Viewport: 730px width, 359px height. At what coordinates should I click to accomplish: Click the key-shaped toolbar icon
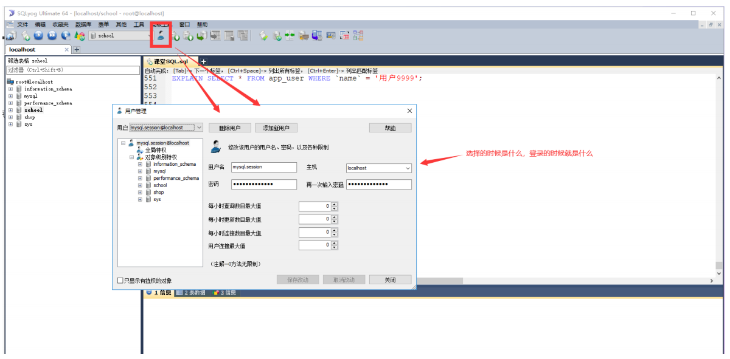(263, 36)
